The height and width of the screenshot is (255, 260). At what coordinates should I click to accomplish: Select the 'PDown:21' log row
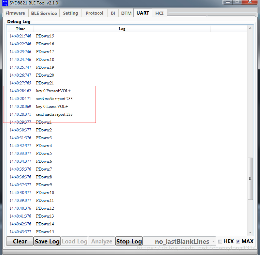pyautogui.click(x=127, y=83)
